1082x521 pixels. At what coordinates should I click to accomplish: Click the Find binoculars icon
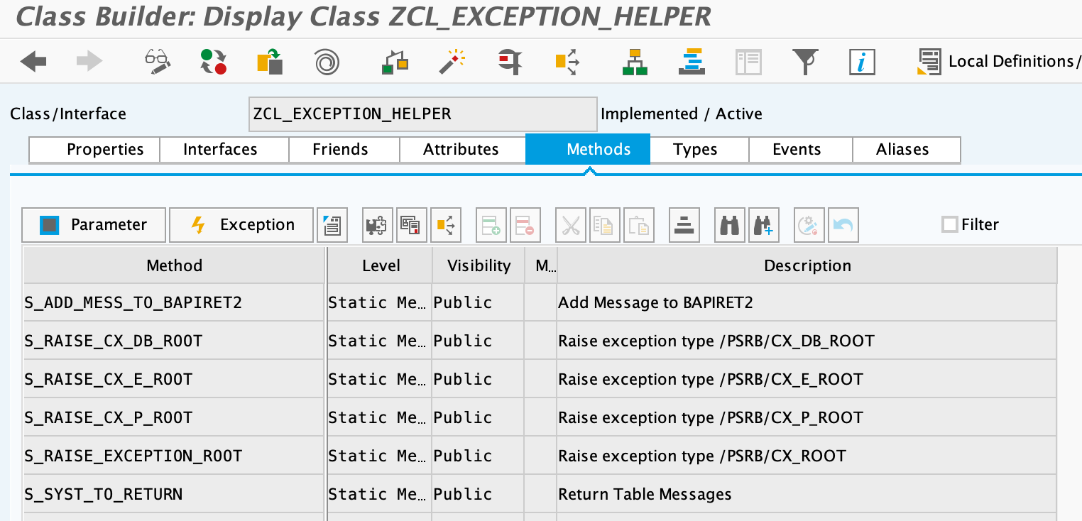(x=729, y=225)
